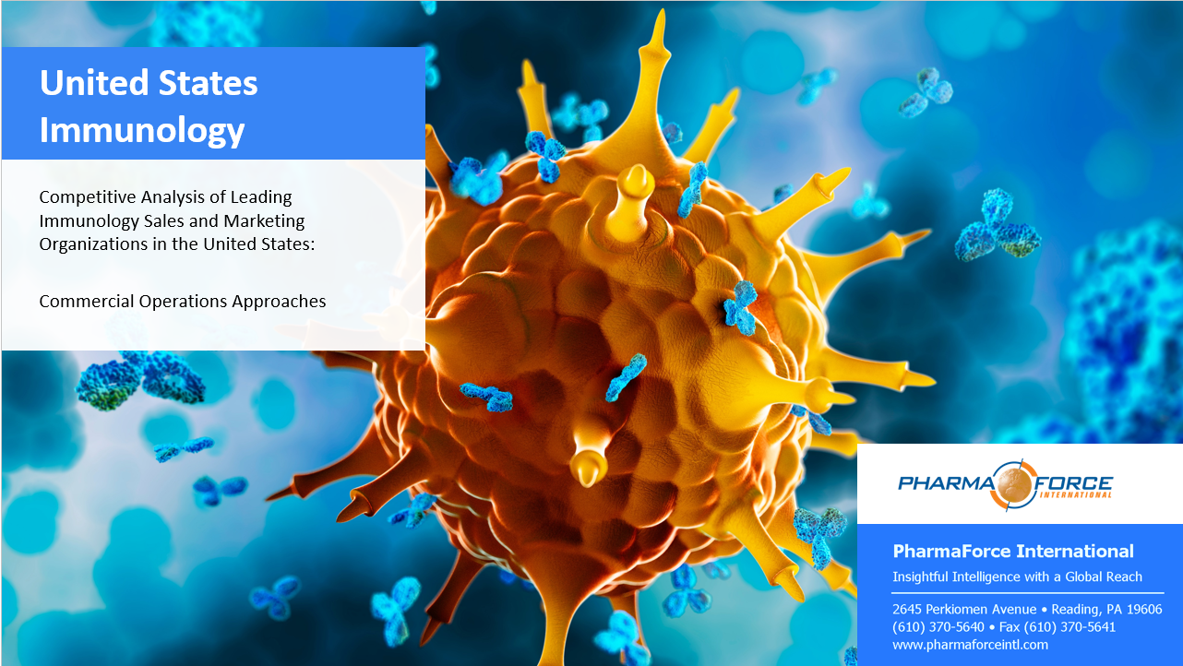Image resolution: width=1183 pixels, height=666 pixels.
Task: Click the PharmaForce International logo
Action: pos(1005,484)
